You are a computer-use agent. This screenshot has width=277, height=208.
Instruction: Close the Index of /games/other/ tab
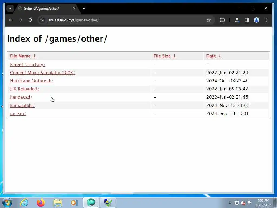tap(74, 8)
